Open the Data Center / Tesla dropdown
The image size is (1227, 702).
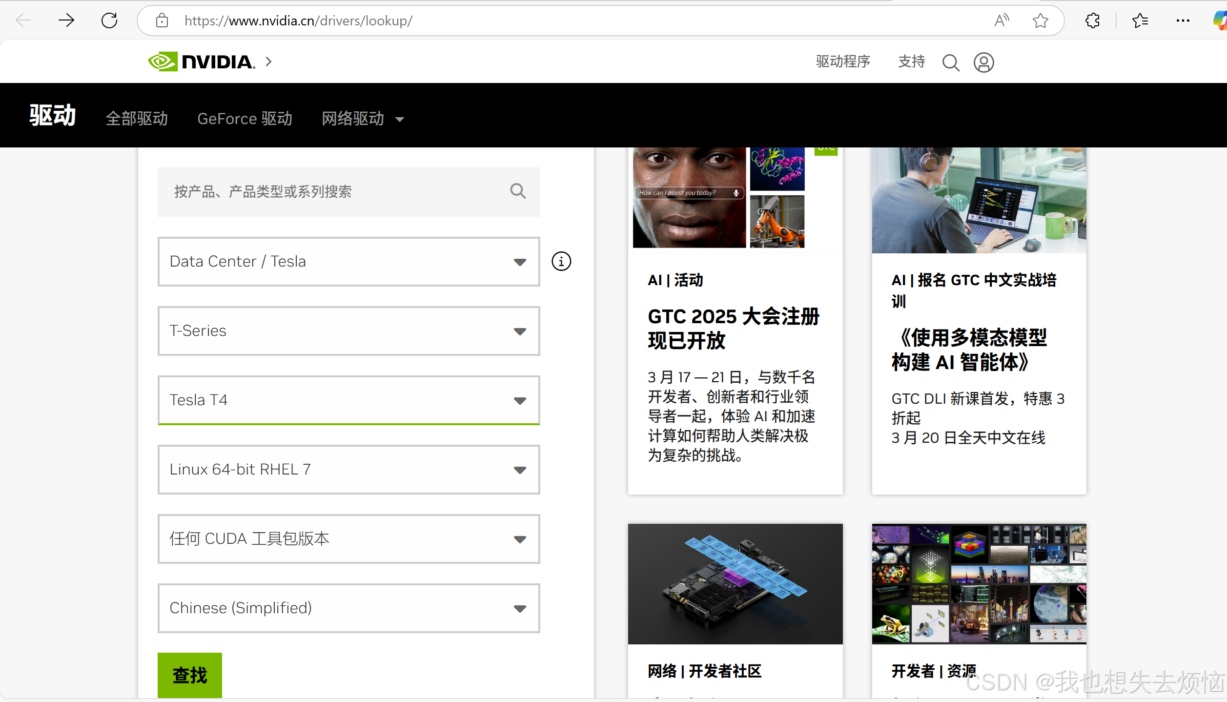(348, 262)
